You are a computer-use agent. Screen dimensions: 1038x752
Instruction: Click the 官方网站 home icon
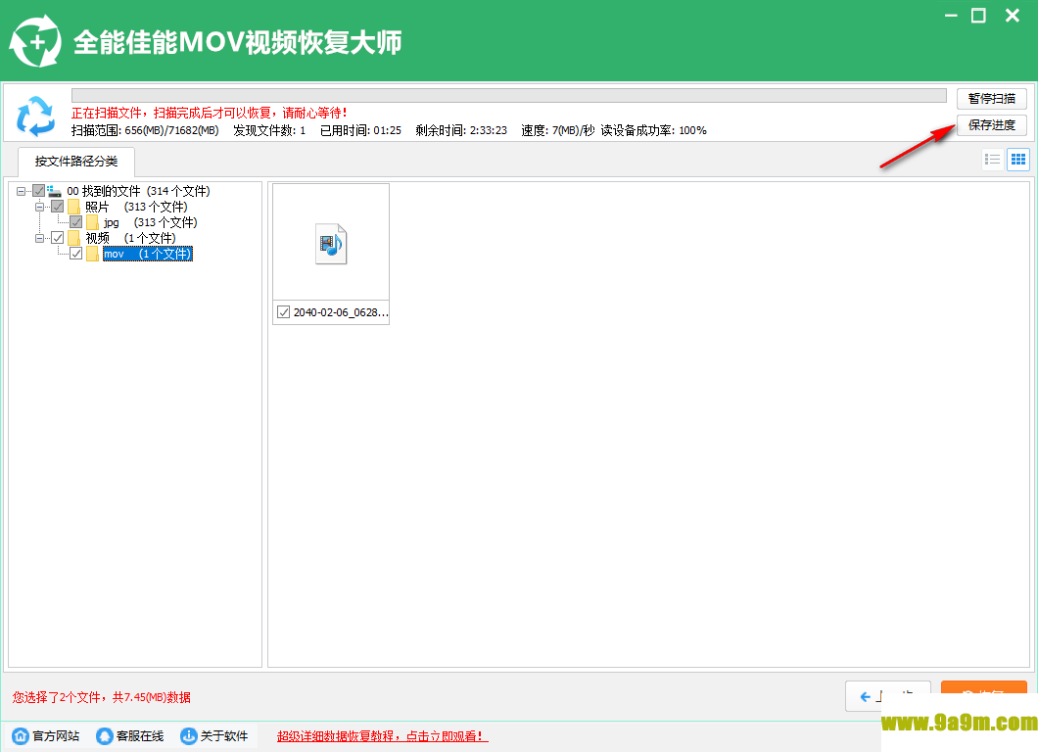pyautogui.click(x=22, y=736)
